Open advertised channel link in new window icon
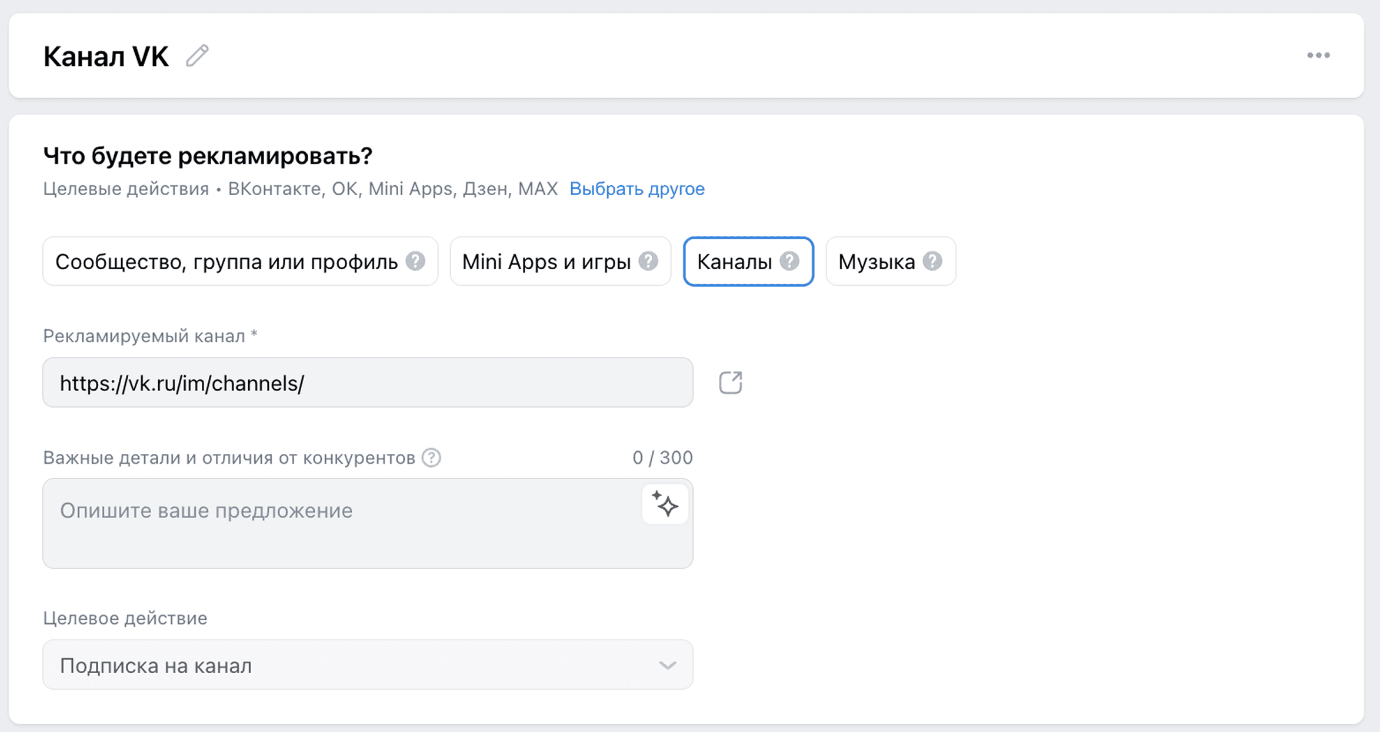The width and height of the screenshot is (1380, 732). pos(731,383)
